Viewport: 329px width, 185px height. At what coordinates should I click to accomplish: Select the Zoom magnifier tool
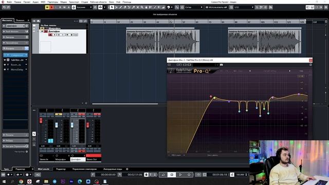(x=142, y=7)
